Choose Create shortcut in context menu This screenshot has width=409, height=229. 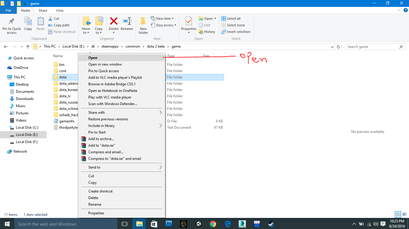coord(122,191)
